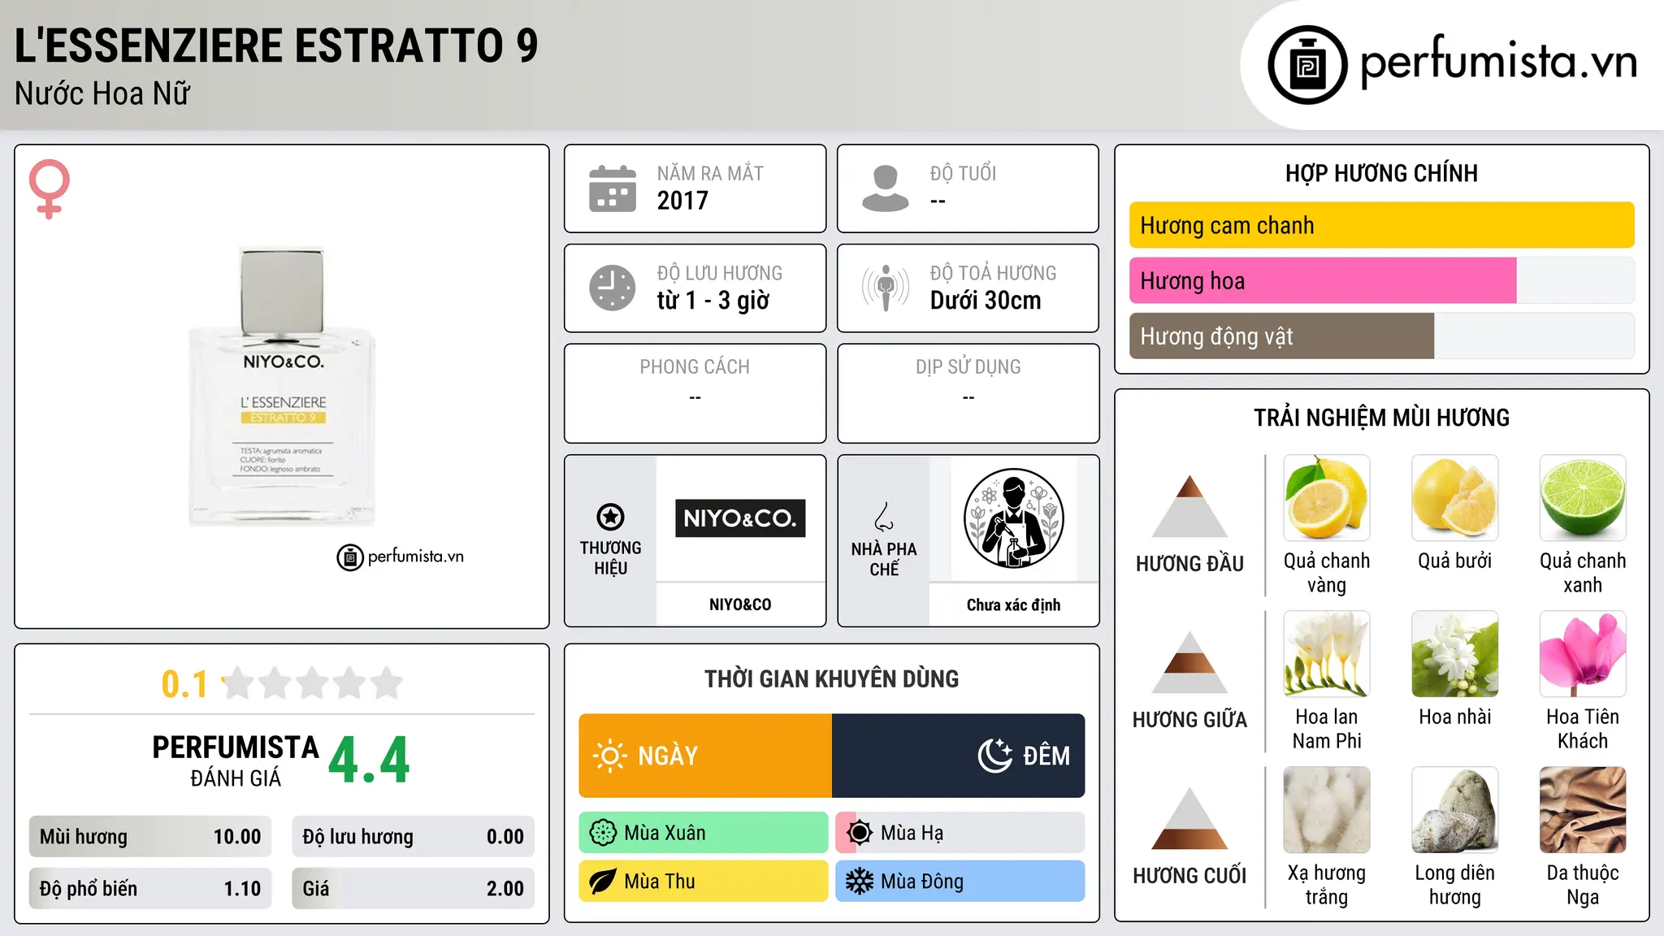Click the Giá 2.00 score row

pos(413,888)
